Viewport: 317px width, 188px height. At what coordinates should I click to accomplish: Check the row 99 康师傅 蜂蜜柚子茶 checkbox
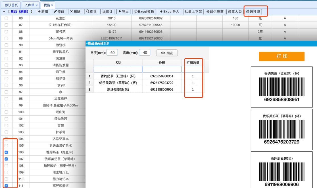pos(6,105)
